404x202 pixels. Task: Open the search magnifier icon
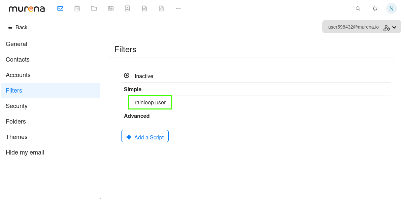click(358, 8)
